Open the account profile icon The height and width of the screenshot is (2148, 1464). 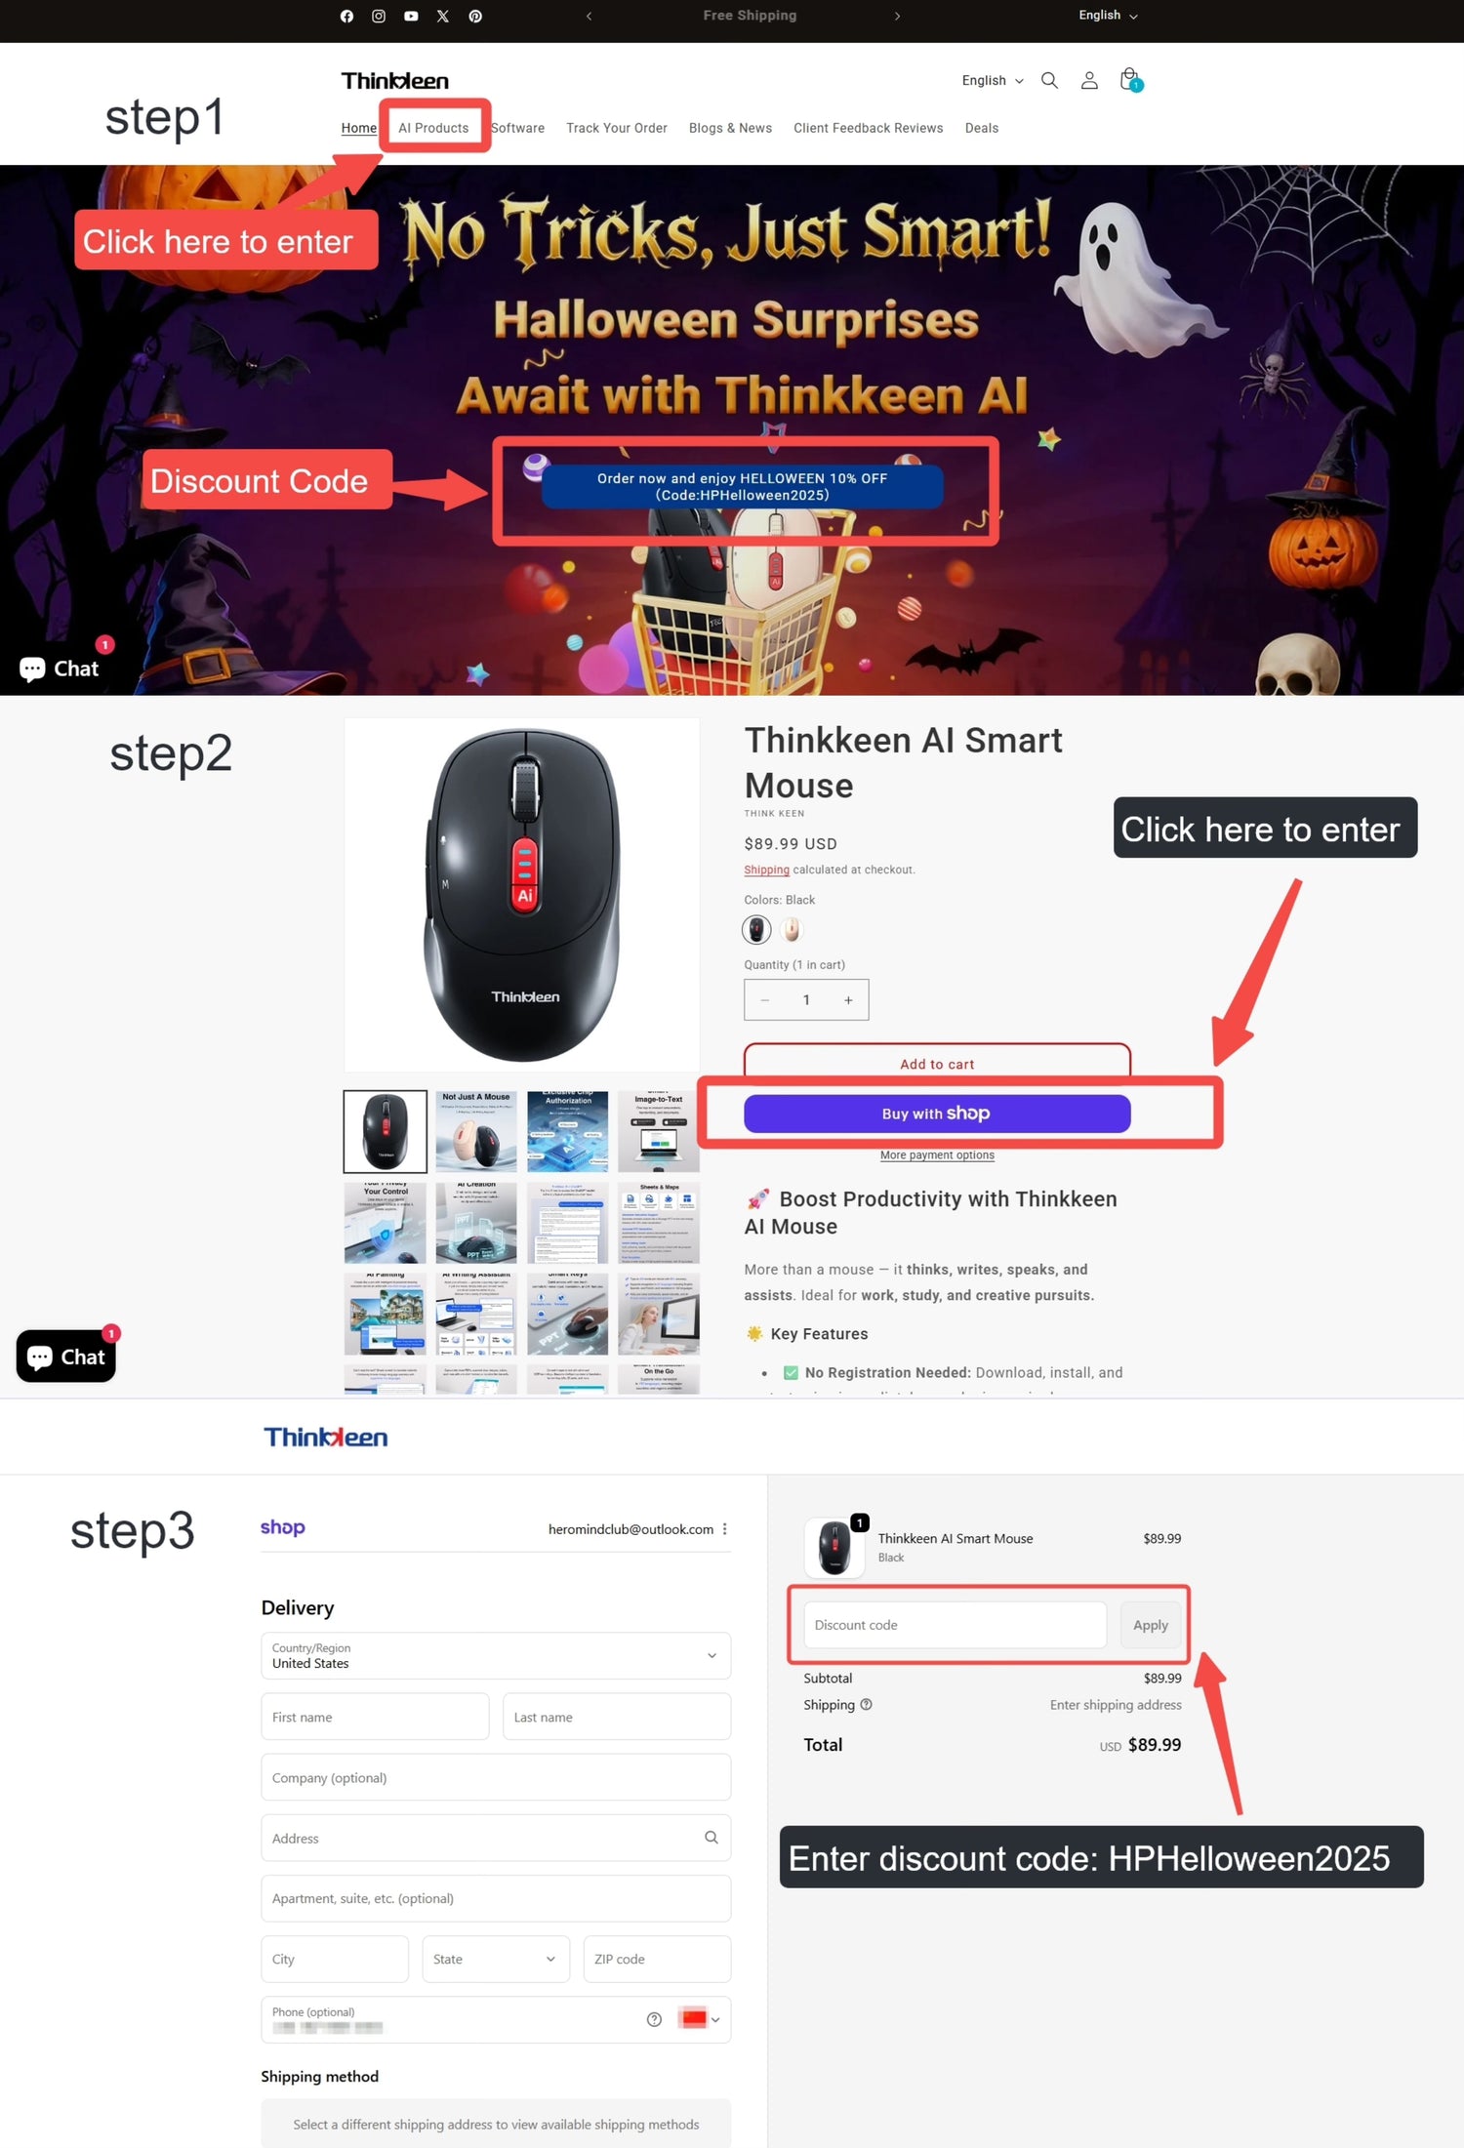(1089, 80)
